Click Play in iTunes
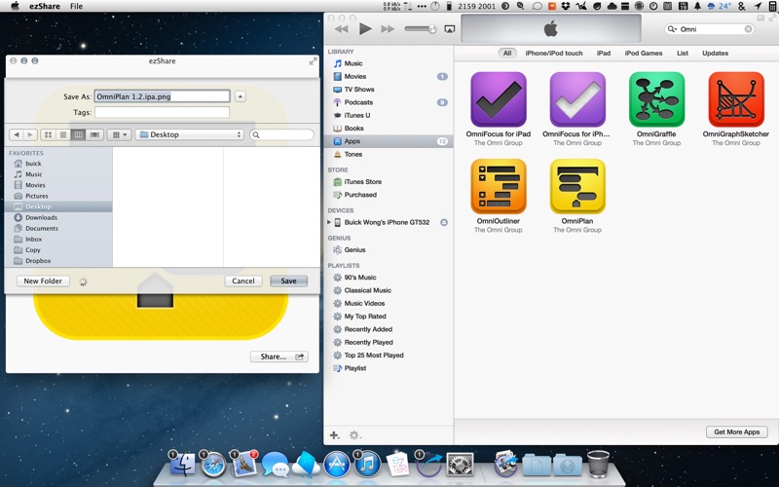The height and width of the screenshot is (487, 779). [365, 29]
